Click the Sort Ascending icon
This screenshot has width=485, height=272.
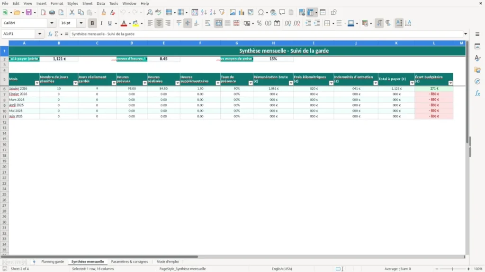tap(204, 12)
